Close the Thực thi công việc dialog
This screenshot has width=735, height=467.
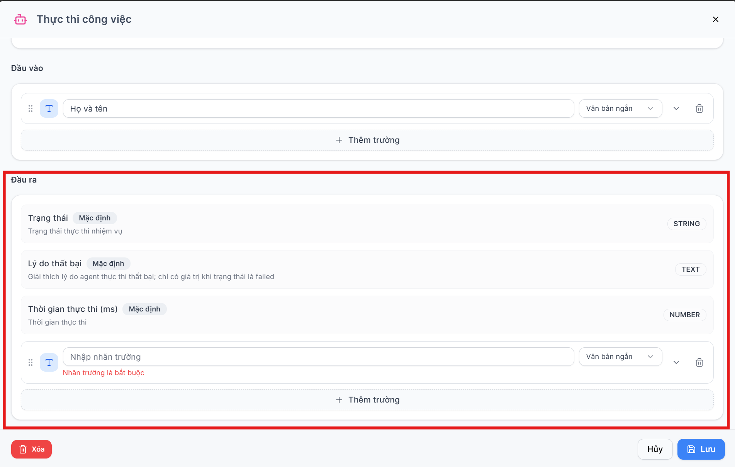click(715, 19)
